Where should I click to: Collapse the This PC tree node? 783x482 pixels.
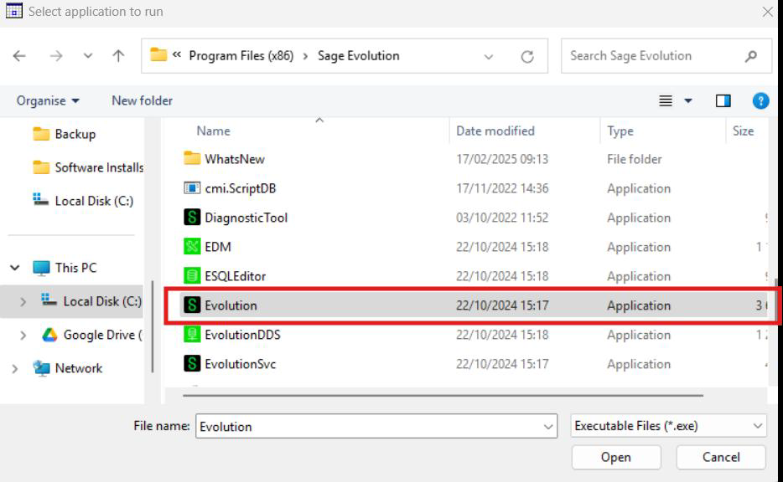click(x=15, y=268)
